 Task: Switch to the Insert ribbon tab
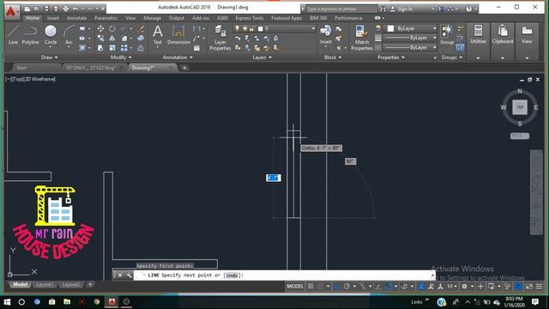(x=53, y=18)
